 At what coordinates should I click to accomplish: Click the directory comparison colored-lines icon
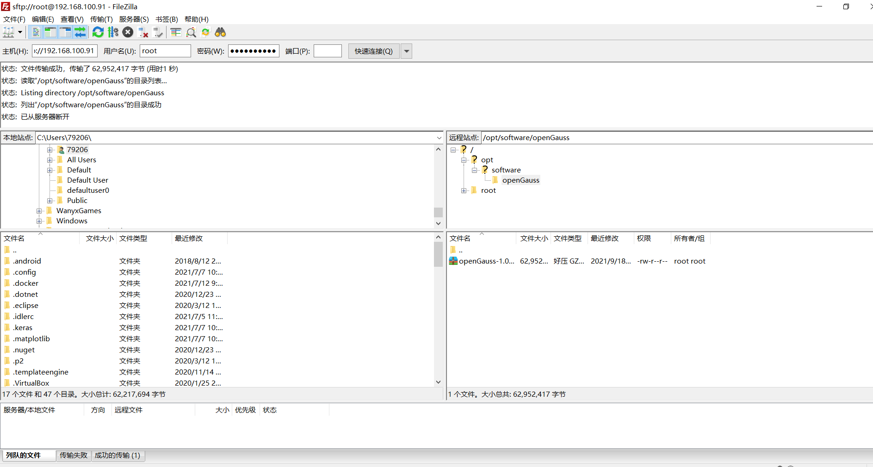pyautogui.click(x=176, y=32)
